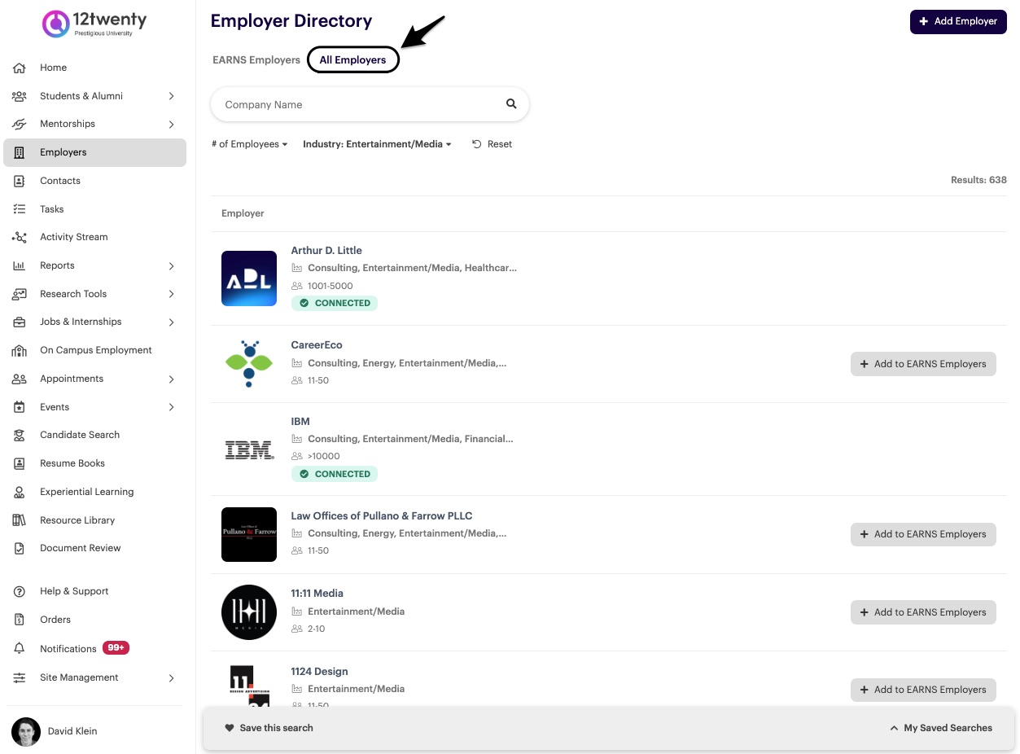The image size is (1020, 754).
Task: Expand Jobs & Internships submenu chevron
Action: 171,322
